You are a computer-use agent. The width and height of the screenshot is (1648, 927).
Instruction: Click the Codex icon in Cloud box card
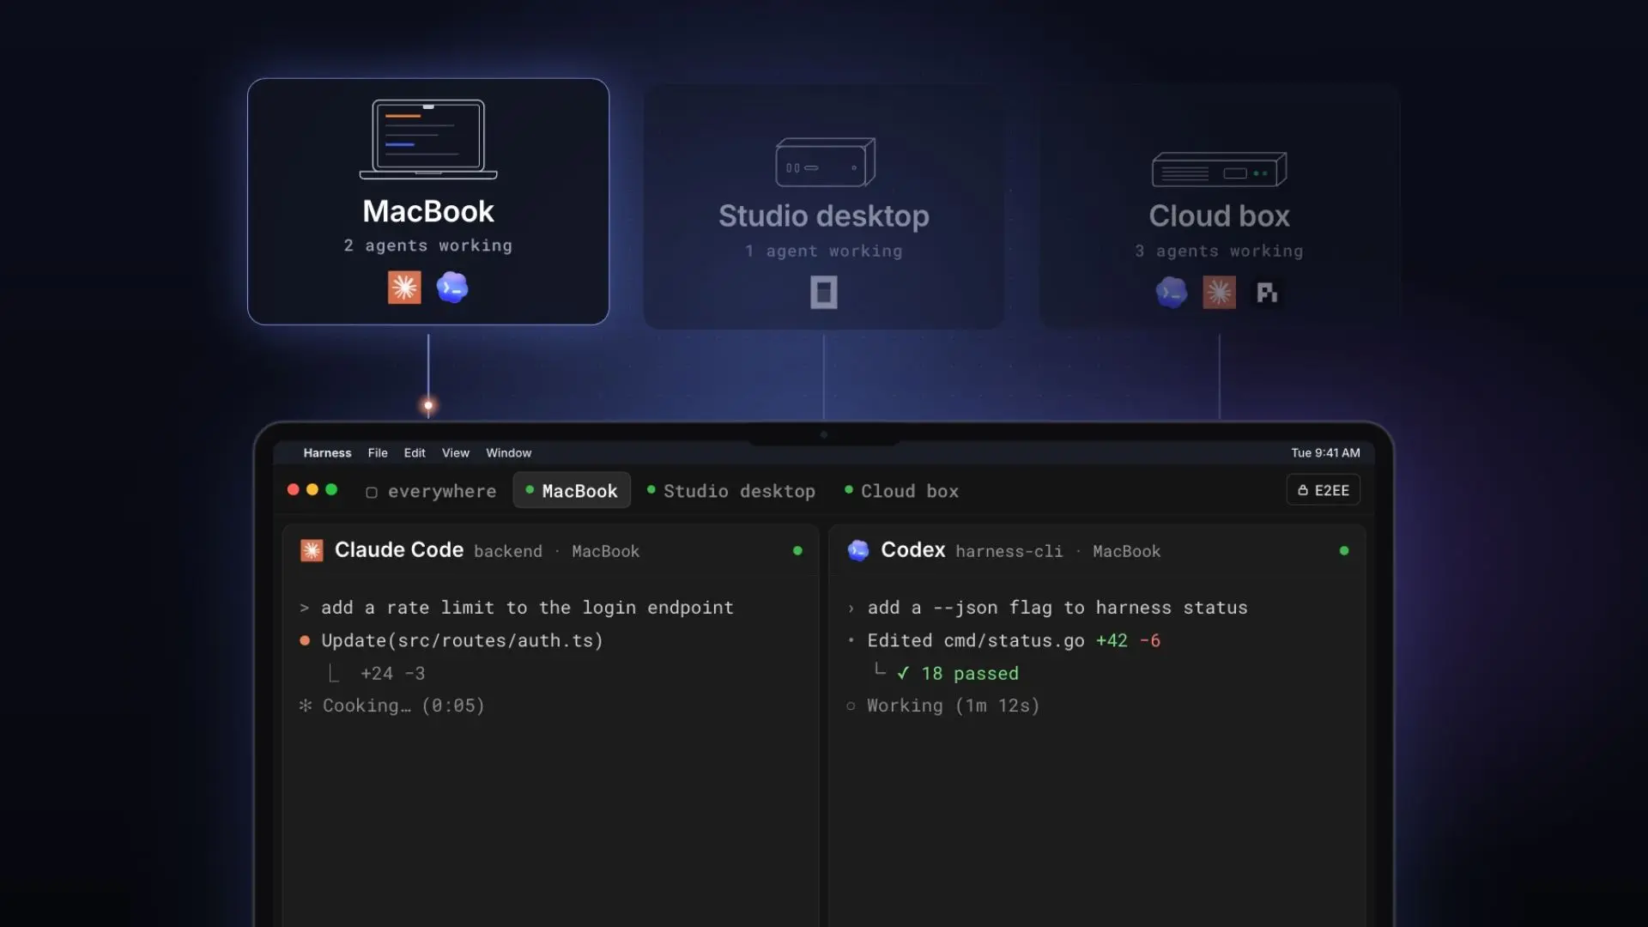point(1172,293)
